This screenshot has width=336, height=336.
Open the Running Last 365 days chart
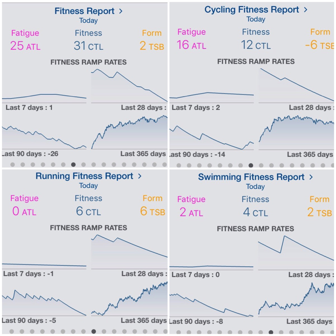[x=129, y=300]
